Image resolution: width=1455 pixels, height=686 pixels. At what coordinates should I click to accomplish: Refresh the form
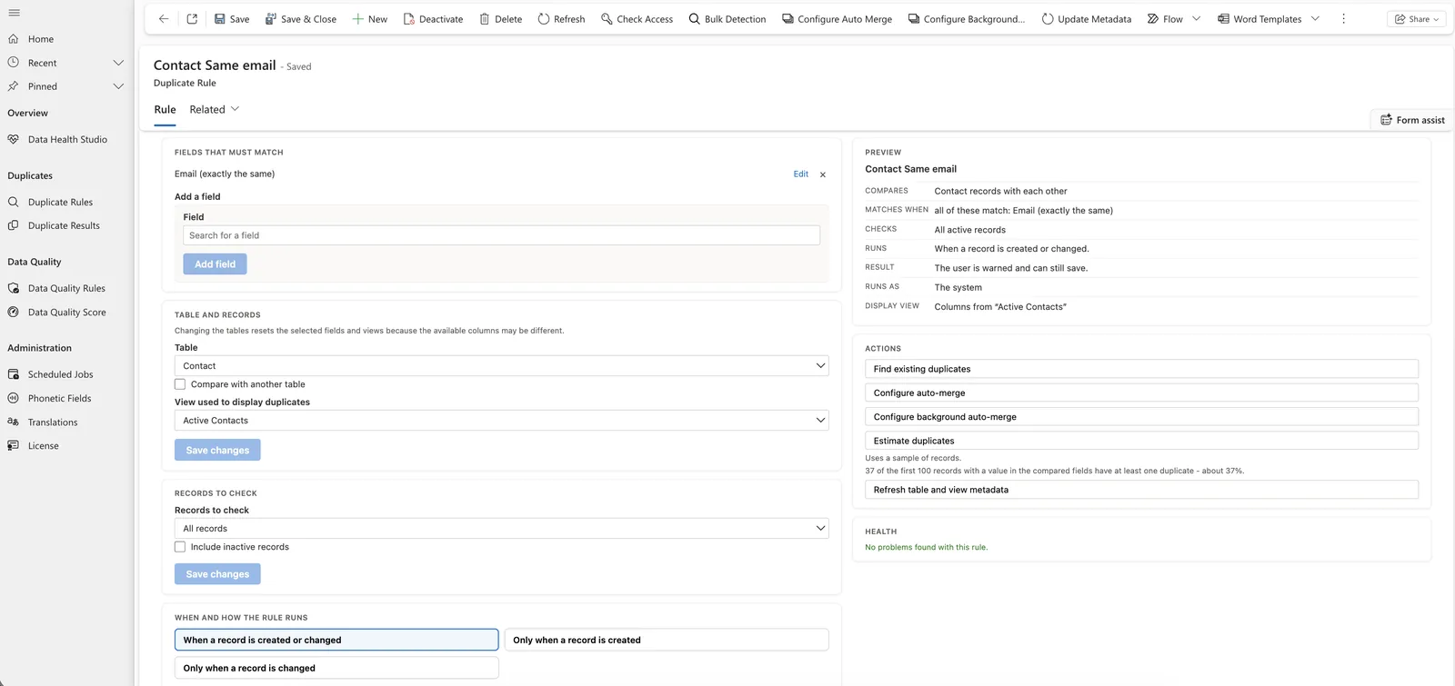561,19
